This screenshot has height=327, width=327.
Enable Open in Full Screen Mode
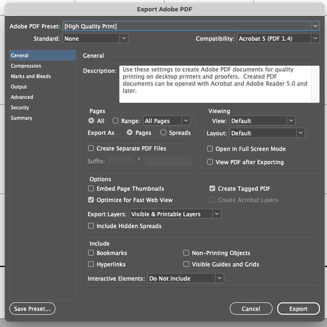[x=210, y=149]
